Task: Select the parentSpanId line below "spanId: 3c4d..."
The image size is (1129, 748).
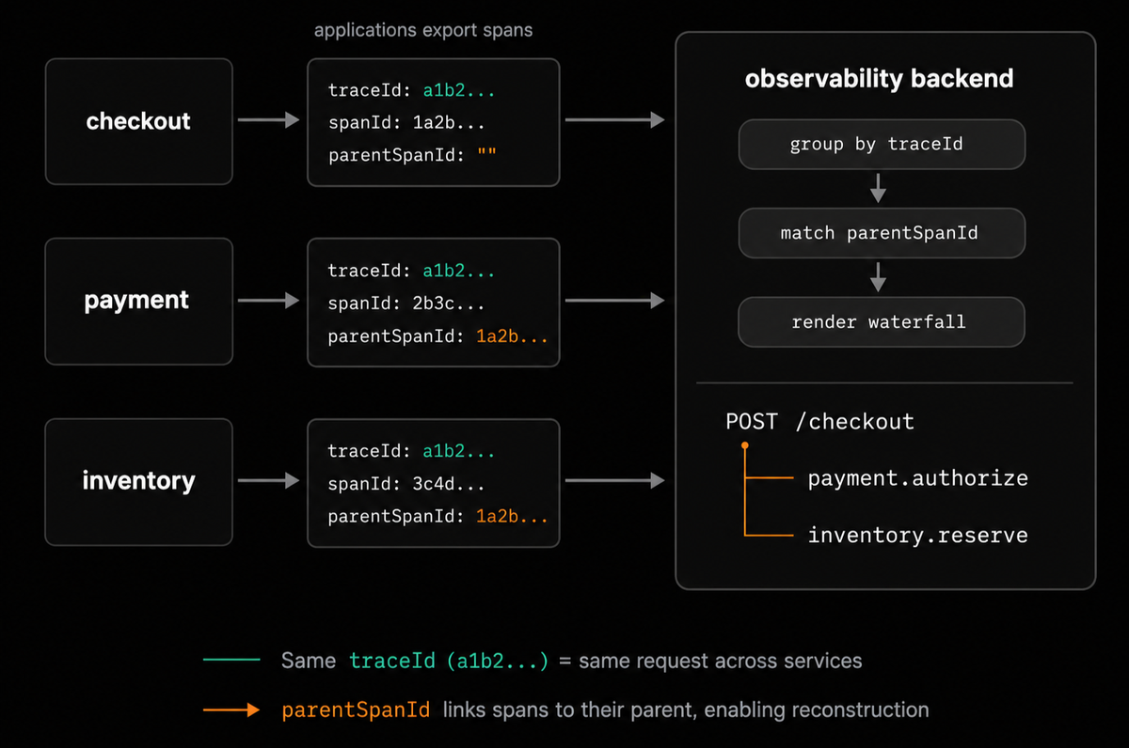Action: pos(438,516)
